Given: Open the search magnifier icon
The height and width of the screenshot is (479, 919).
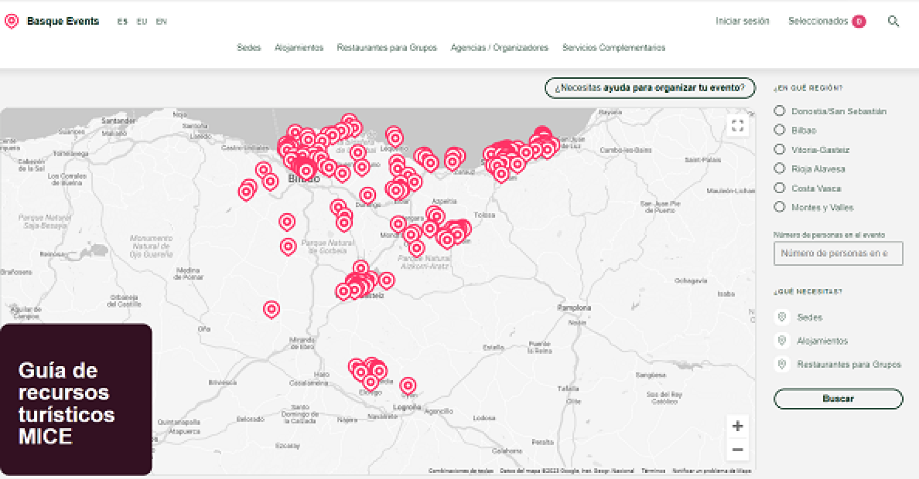Looking at the screenshot, I should click(x=893, y=21).
